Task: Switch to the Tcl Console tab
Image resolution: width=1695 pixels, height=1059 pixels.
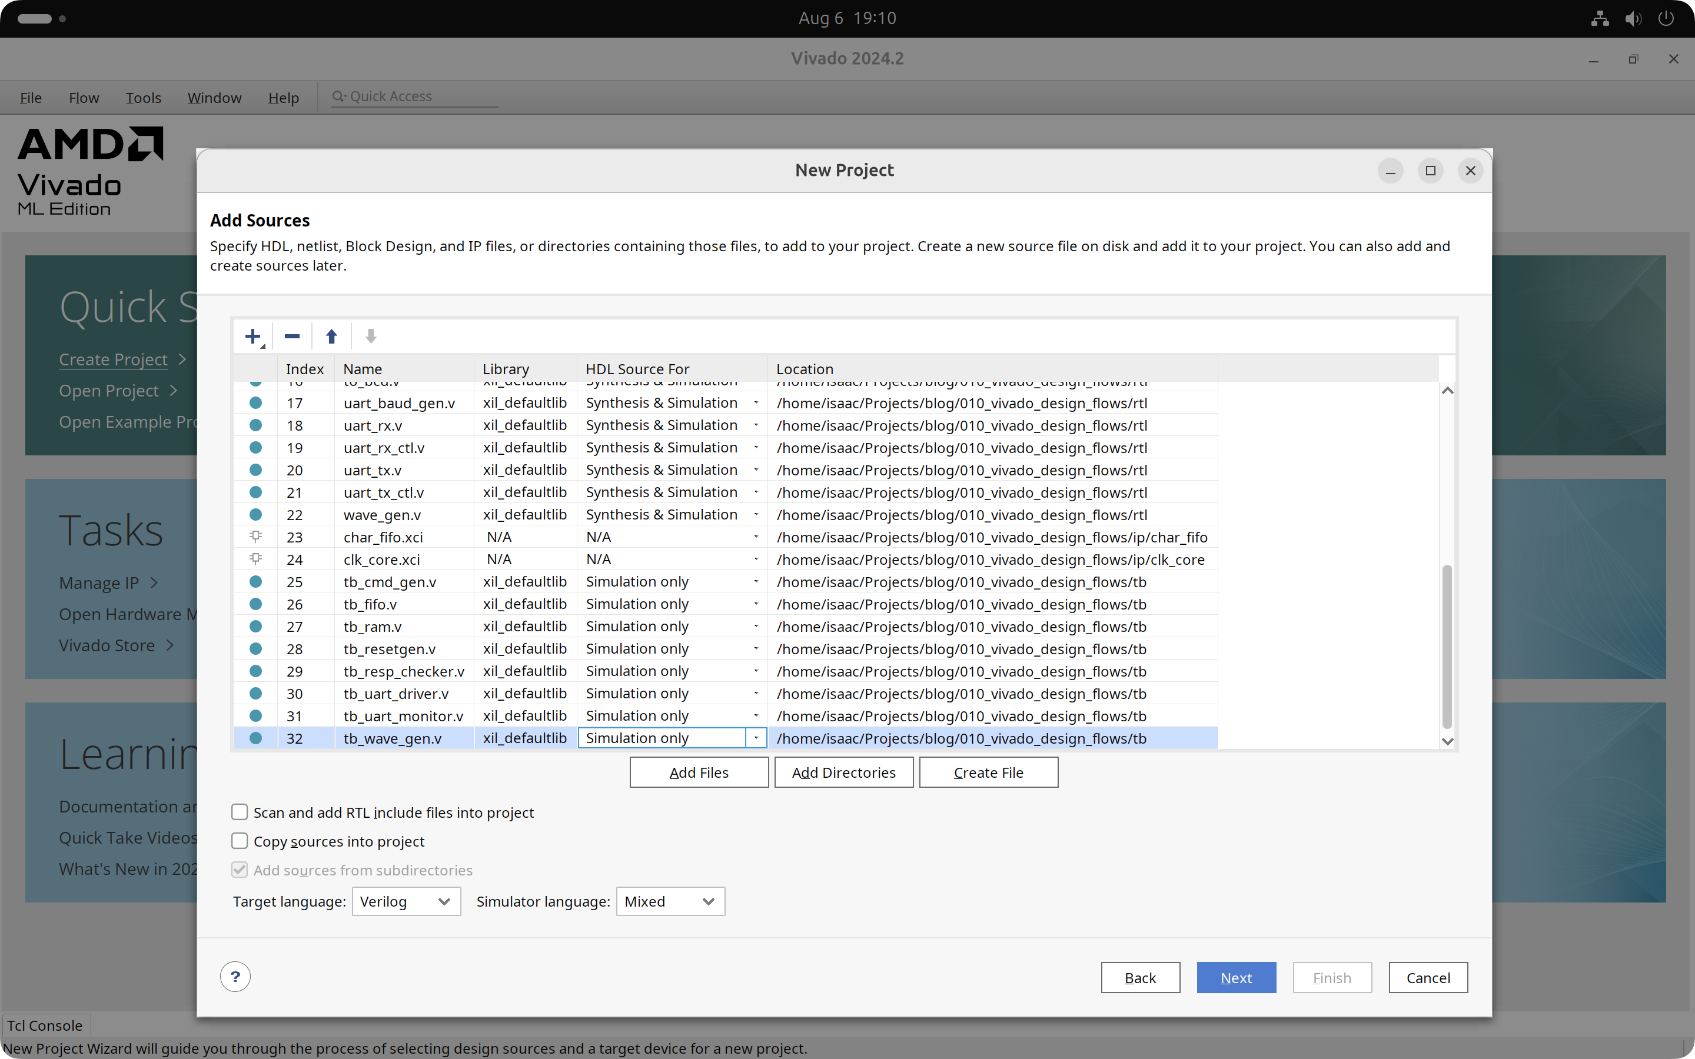Action: 45,1025
